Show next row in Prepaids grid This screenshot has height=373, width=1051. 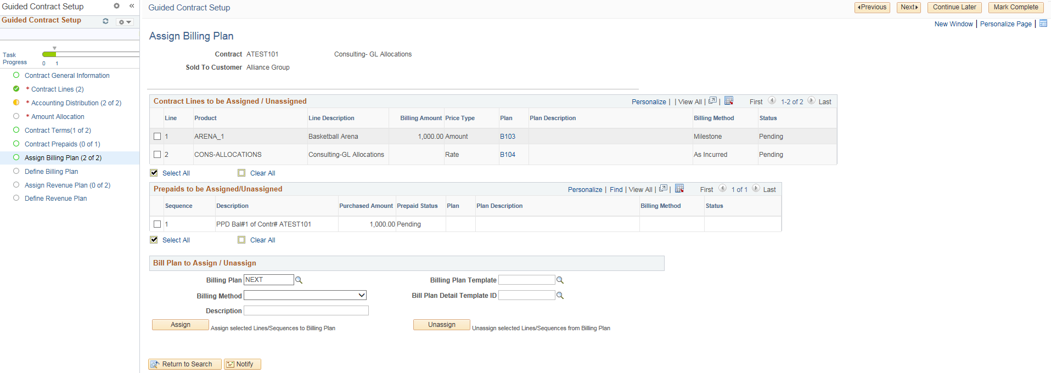pyautogui.click(x=756, y=189)
